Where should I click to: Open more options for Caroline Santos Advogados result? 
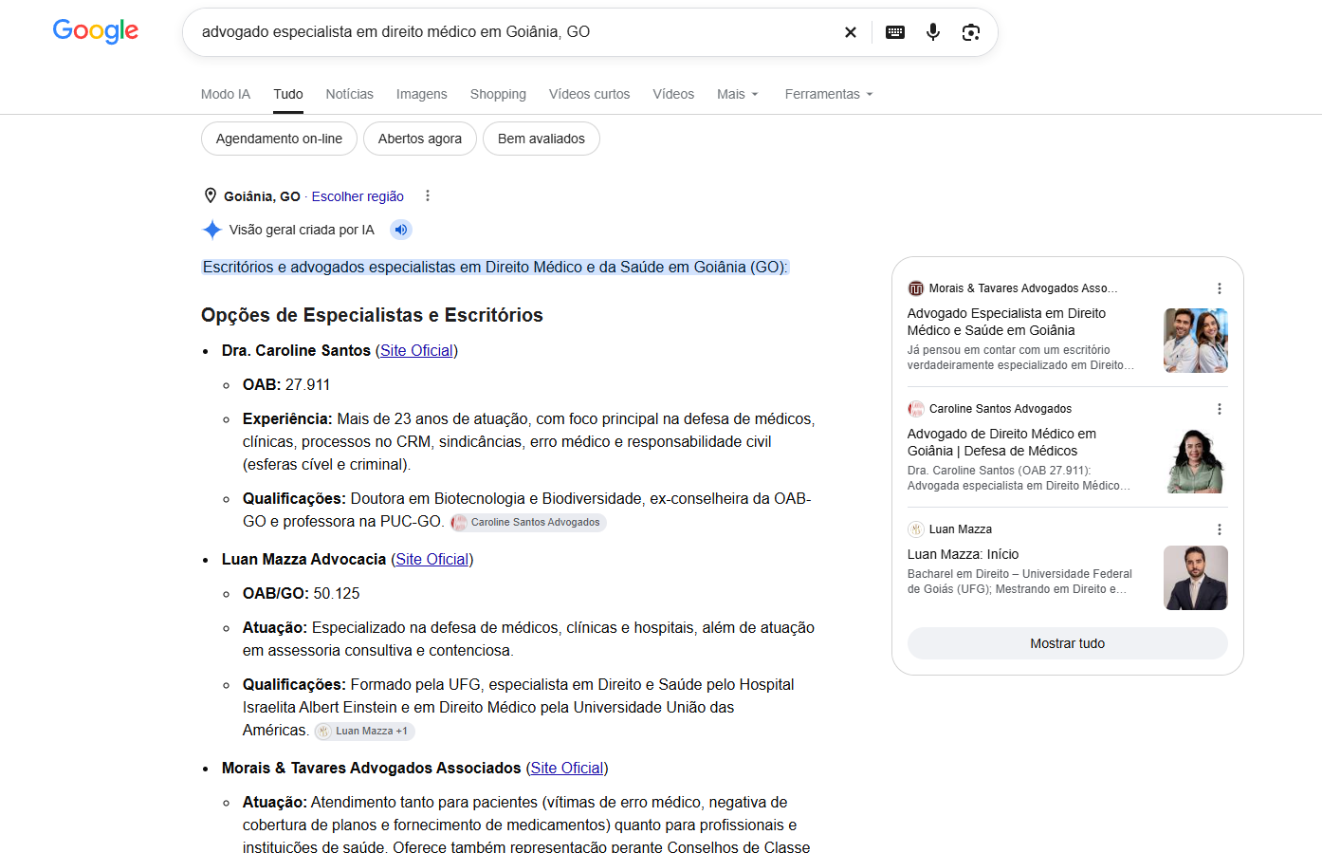pyautogui.click(x=1220, y=409)
